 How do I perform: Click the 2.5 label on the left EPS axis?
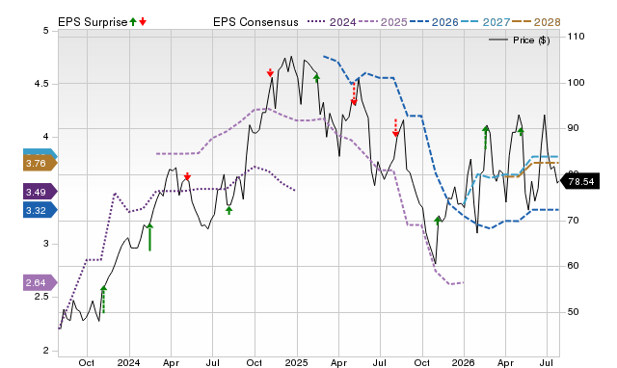tap(41, 297)
